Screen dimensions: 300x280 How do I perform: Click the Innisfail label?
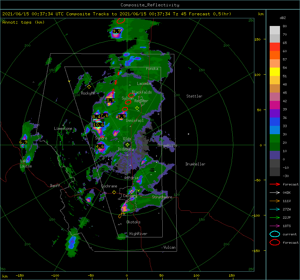[135, 121]
